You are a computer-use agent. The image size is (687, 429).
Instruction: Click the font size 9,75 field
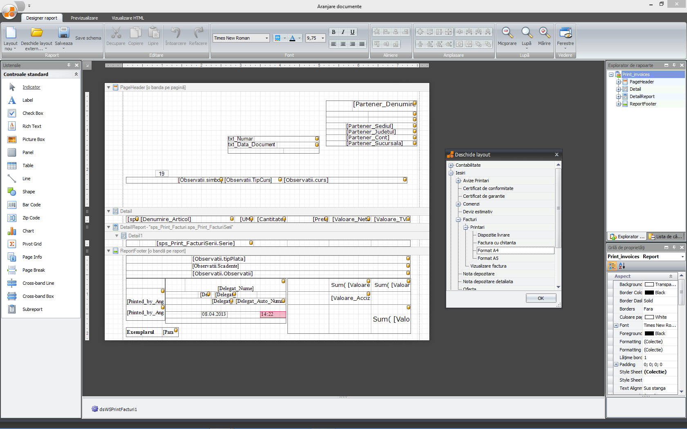[x=312, y=38]
